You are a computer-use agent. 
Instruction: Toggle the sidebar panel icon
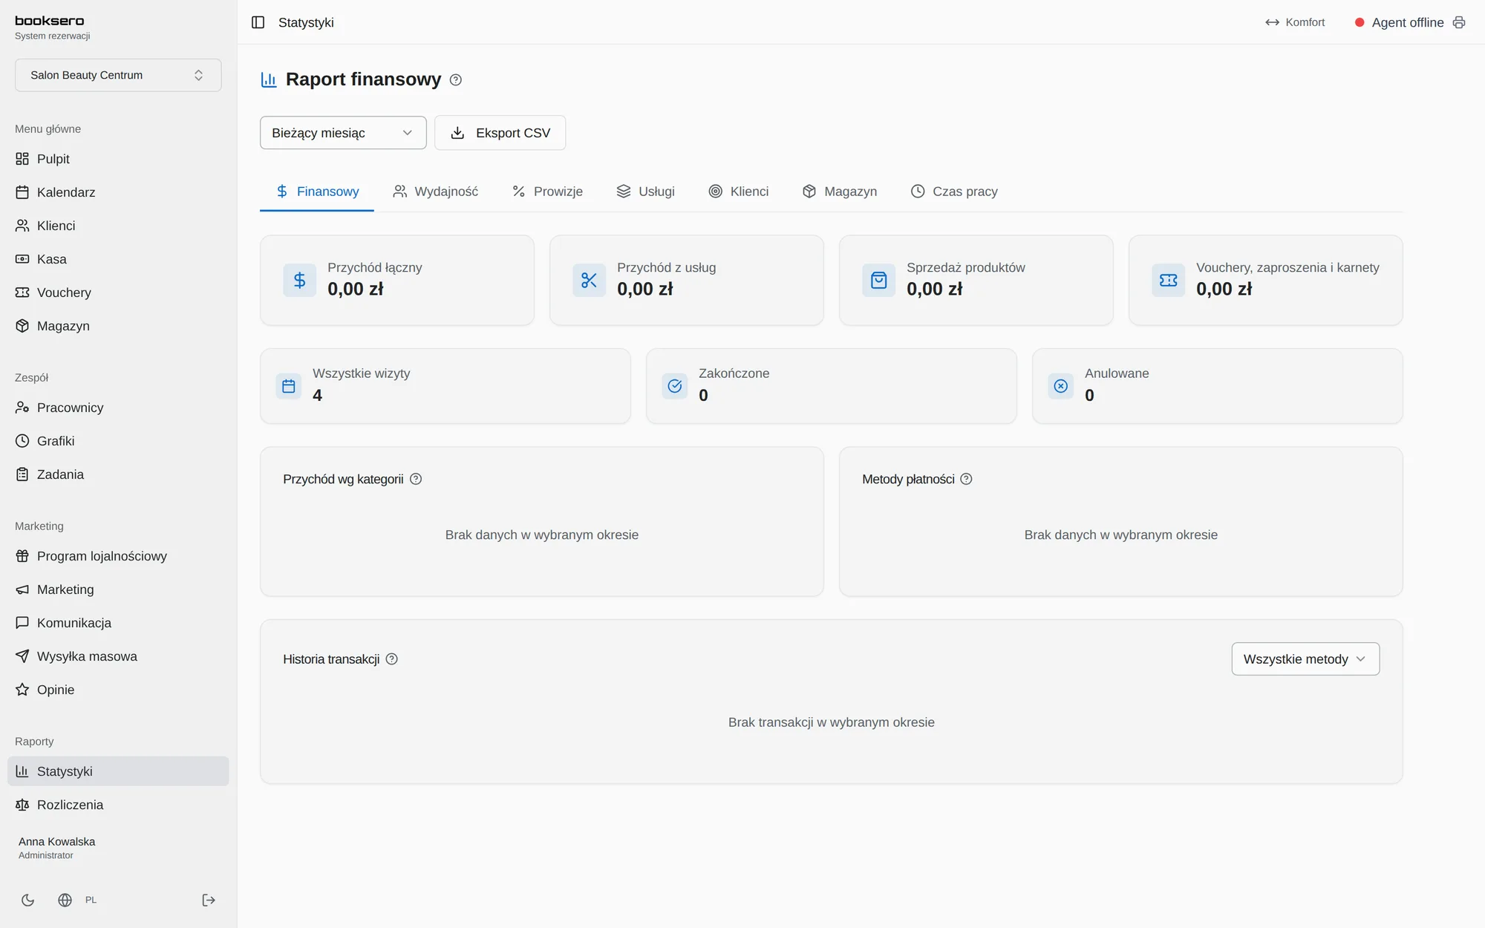pyautogui.click(x=258, y=22)
